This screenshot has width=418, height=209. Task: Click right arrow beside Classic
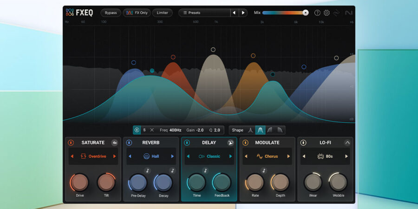click(x=230, y=156)
